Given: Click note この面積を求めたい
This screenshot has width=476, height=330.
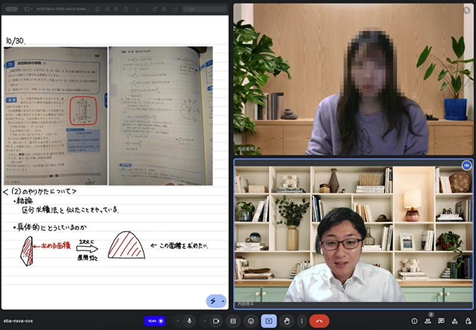Looking at the screenshot, I should tap(183, 245).
